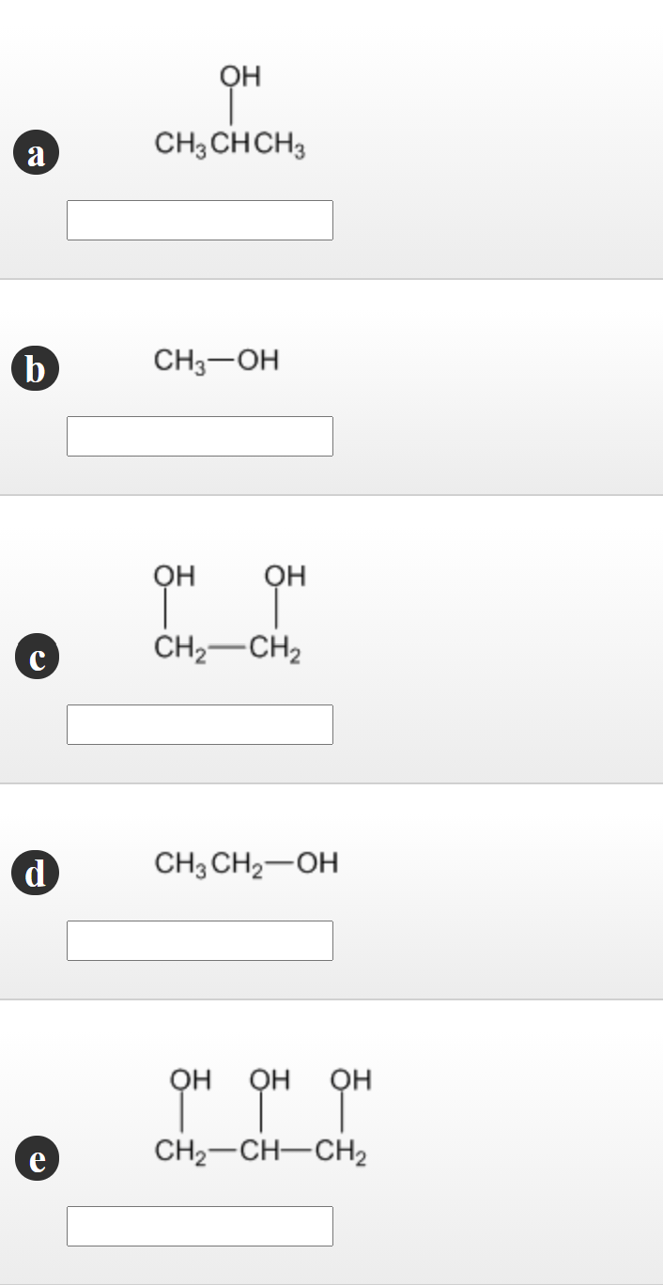Click the circular letter badge for part b
This screenshot has height=1285, width=663.
(35, 367)
